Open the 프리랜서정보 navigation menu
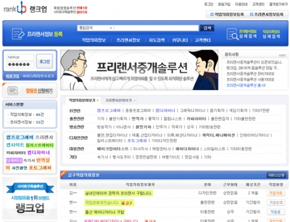Screen dimensions: 290x222 (128, 40)
